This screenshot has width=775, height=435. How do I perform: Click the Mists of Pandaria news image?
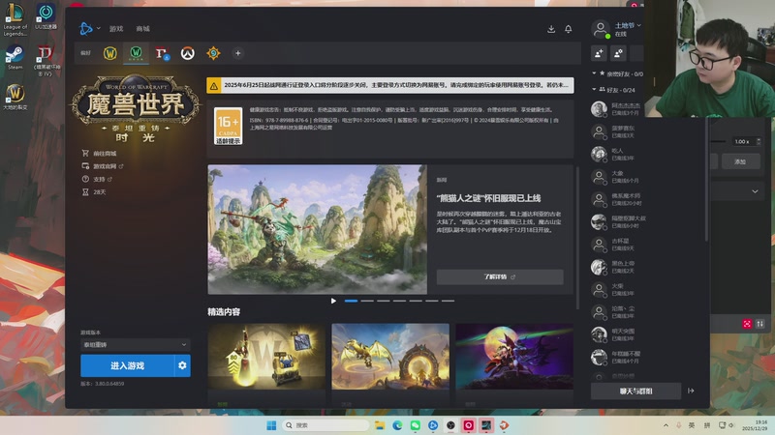click(x=318, y=229)
